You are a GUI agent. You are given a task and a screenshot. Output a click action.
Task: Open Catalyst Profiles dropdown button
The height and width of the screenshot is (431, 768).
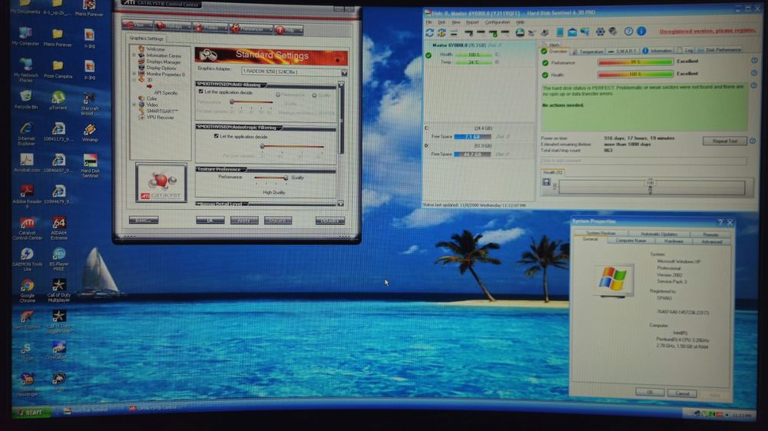pos(210,28)
